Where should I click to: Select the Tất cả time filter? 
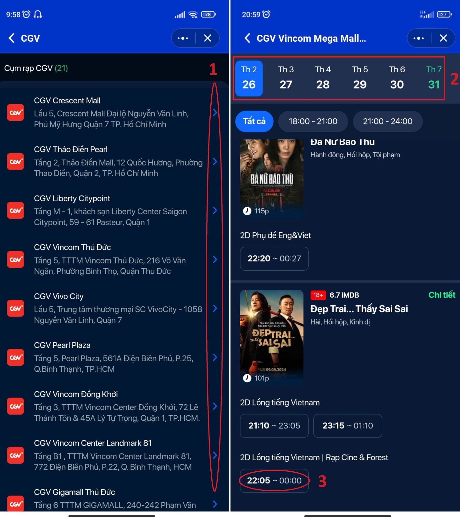pos(254,121)
